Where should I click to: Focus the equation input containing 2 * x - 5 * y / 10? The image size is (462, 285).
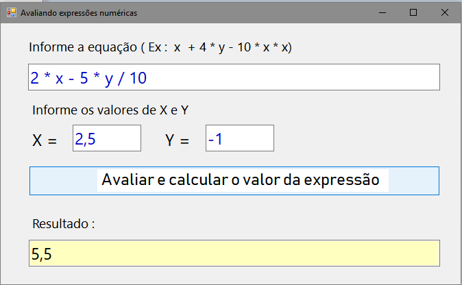pos(234,77)
